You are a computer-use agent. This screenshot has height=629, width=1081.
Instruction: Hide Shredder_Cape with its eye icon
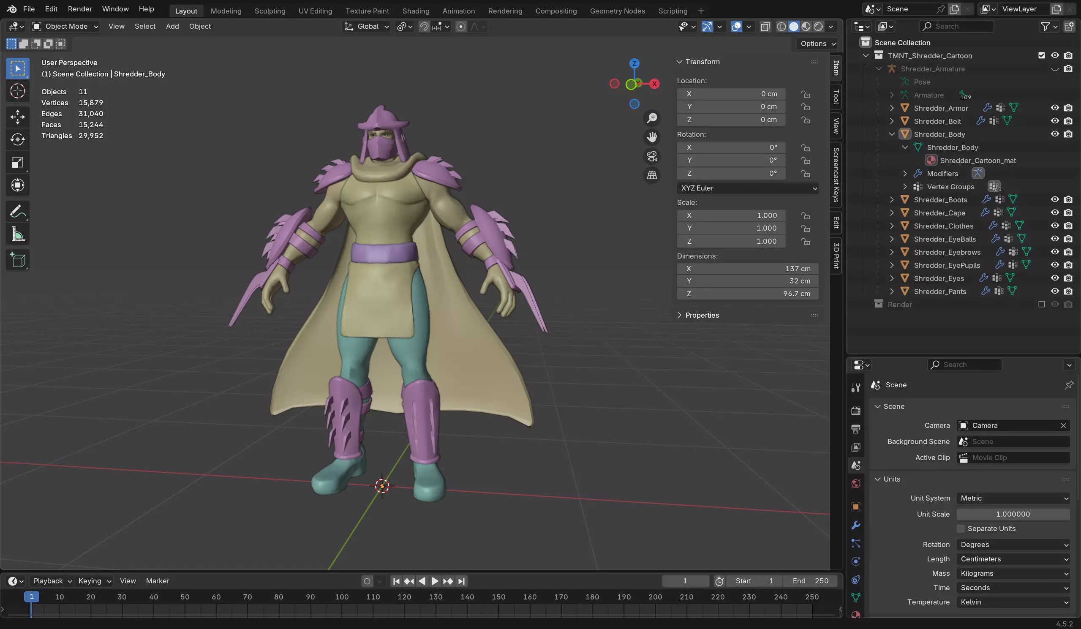pyautogui.click(x=1055, y=213)
